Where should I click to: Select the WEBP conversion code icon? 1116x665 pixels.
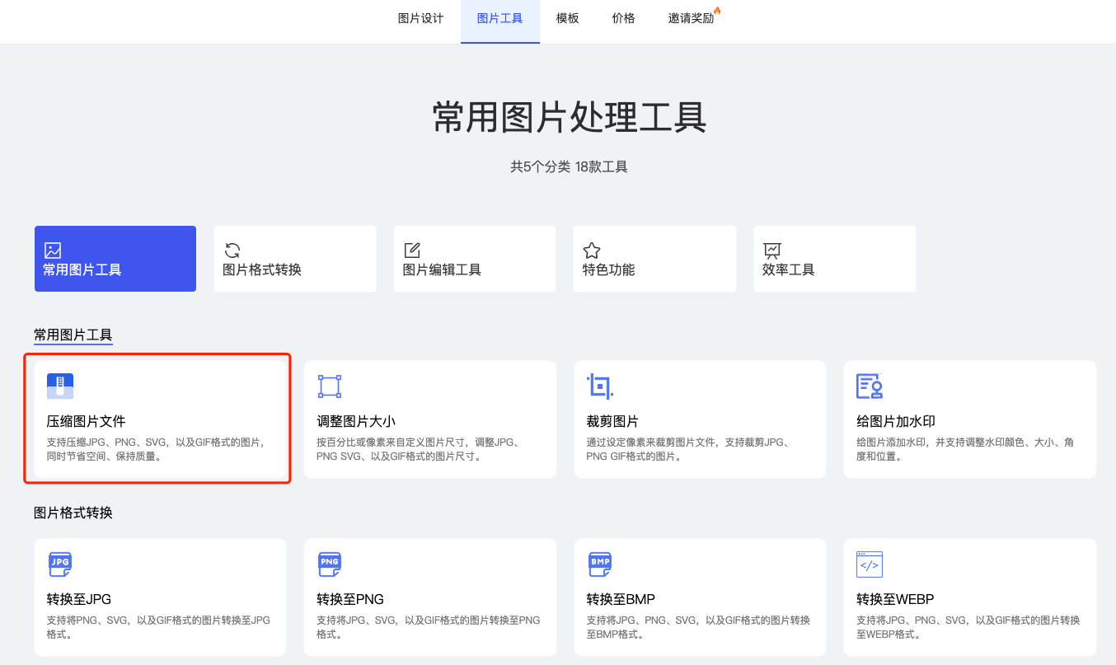point(870,564)
